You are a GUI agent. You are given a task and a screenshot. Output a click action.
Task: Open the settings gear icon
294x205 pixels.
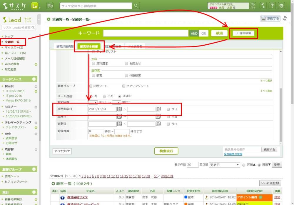tap(281, 6)
